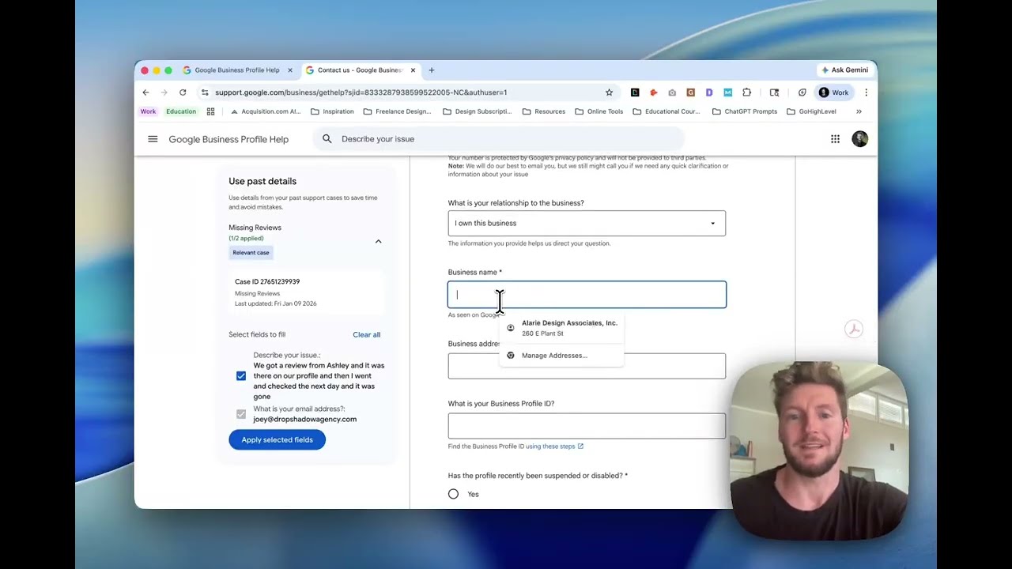The height and width of the screenshot is (569, 1012).
Task: Close the Google Business Profile Help tab
Action: (x=289, y=70)
